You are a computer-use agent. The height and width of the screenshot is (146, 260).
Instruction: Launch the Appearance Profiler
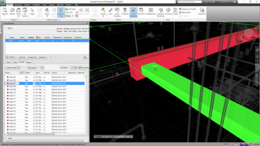(x=188, y=9)
